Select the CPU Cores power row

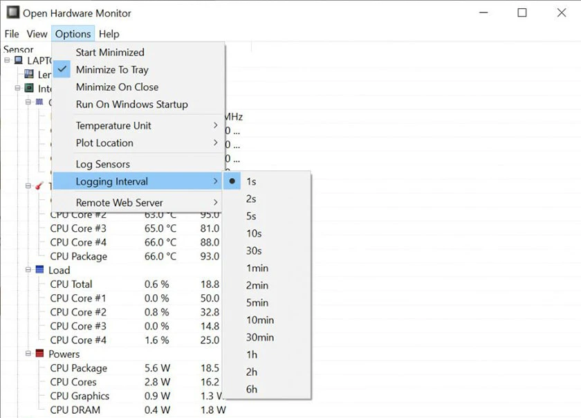tap(134, 382)
